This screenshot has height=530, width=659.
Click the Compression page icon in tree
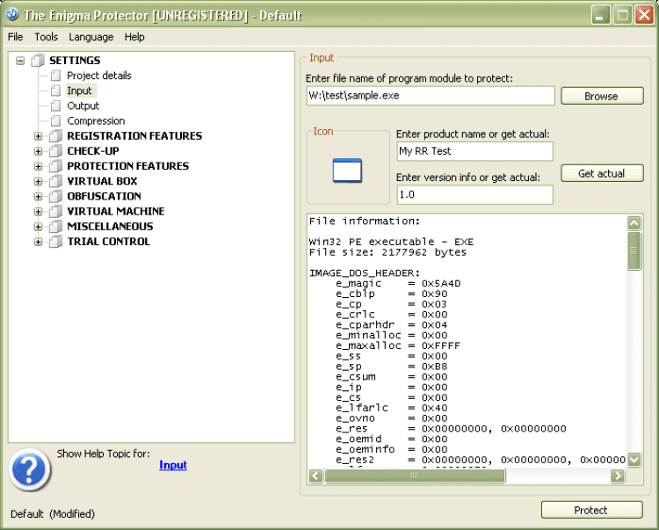(55, 121)
